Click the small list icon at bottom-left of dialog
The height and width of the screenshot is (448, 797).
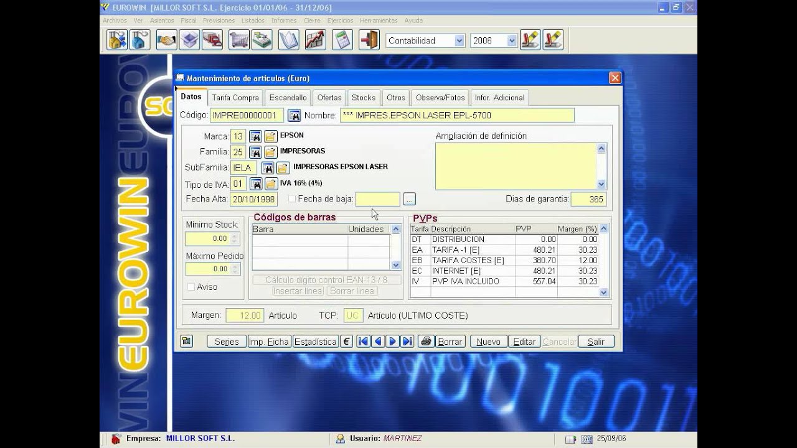pos(186,341)
